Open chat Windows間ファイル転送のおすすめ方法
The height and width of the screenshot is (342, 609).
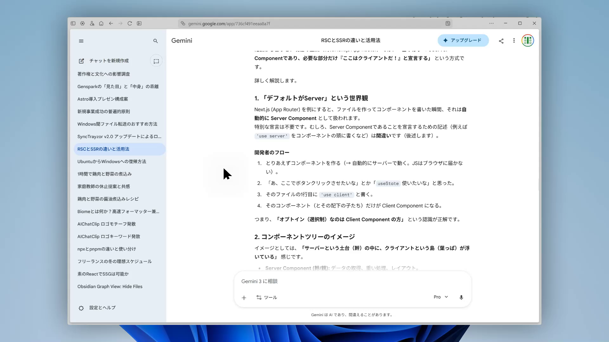119,124
